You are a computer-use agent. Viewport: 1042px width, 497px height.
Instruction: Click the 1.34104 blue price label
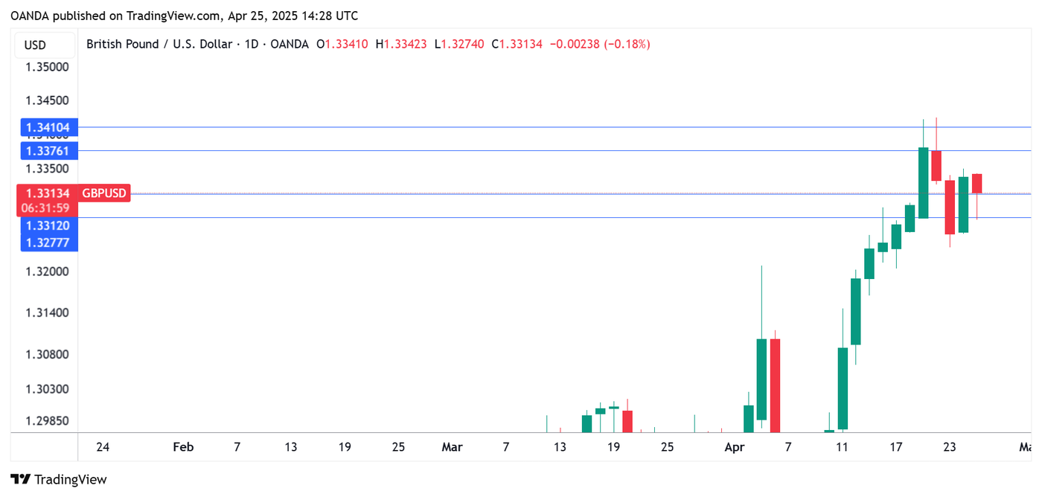tap(48, 128)
